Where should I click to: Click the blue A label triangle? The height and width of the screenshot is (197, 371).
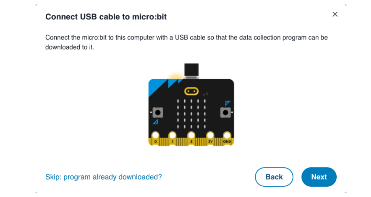(x=155, y=122)
